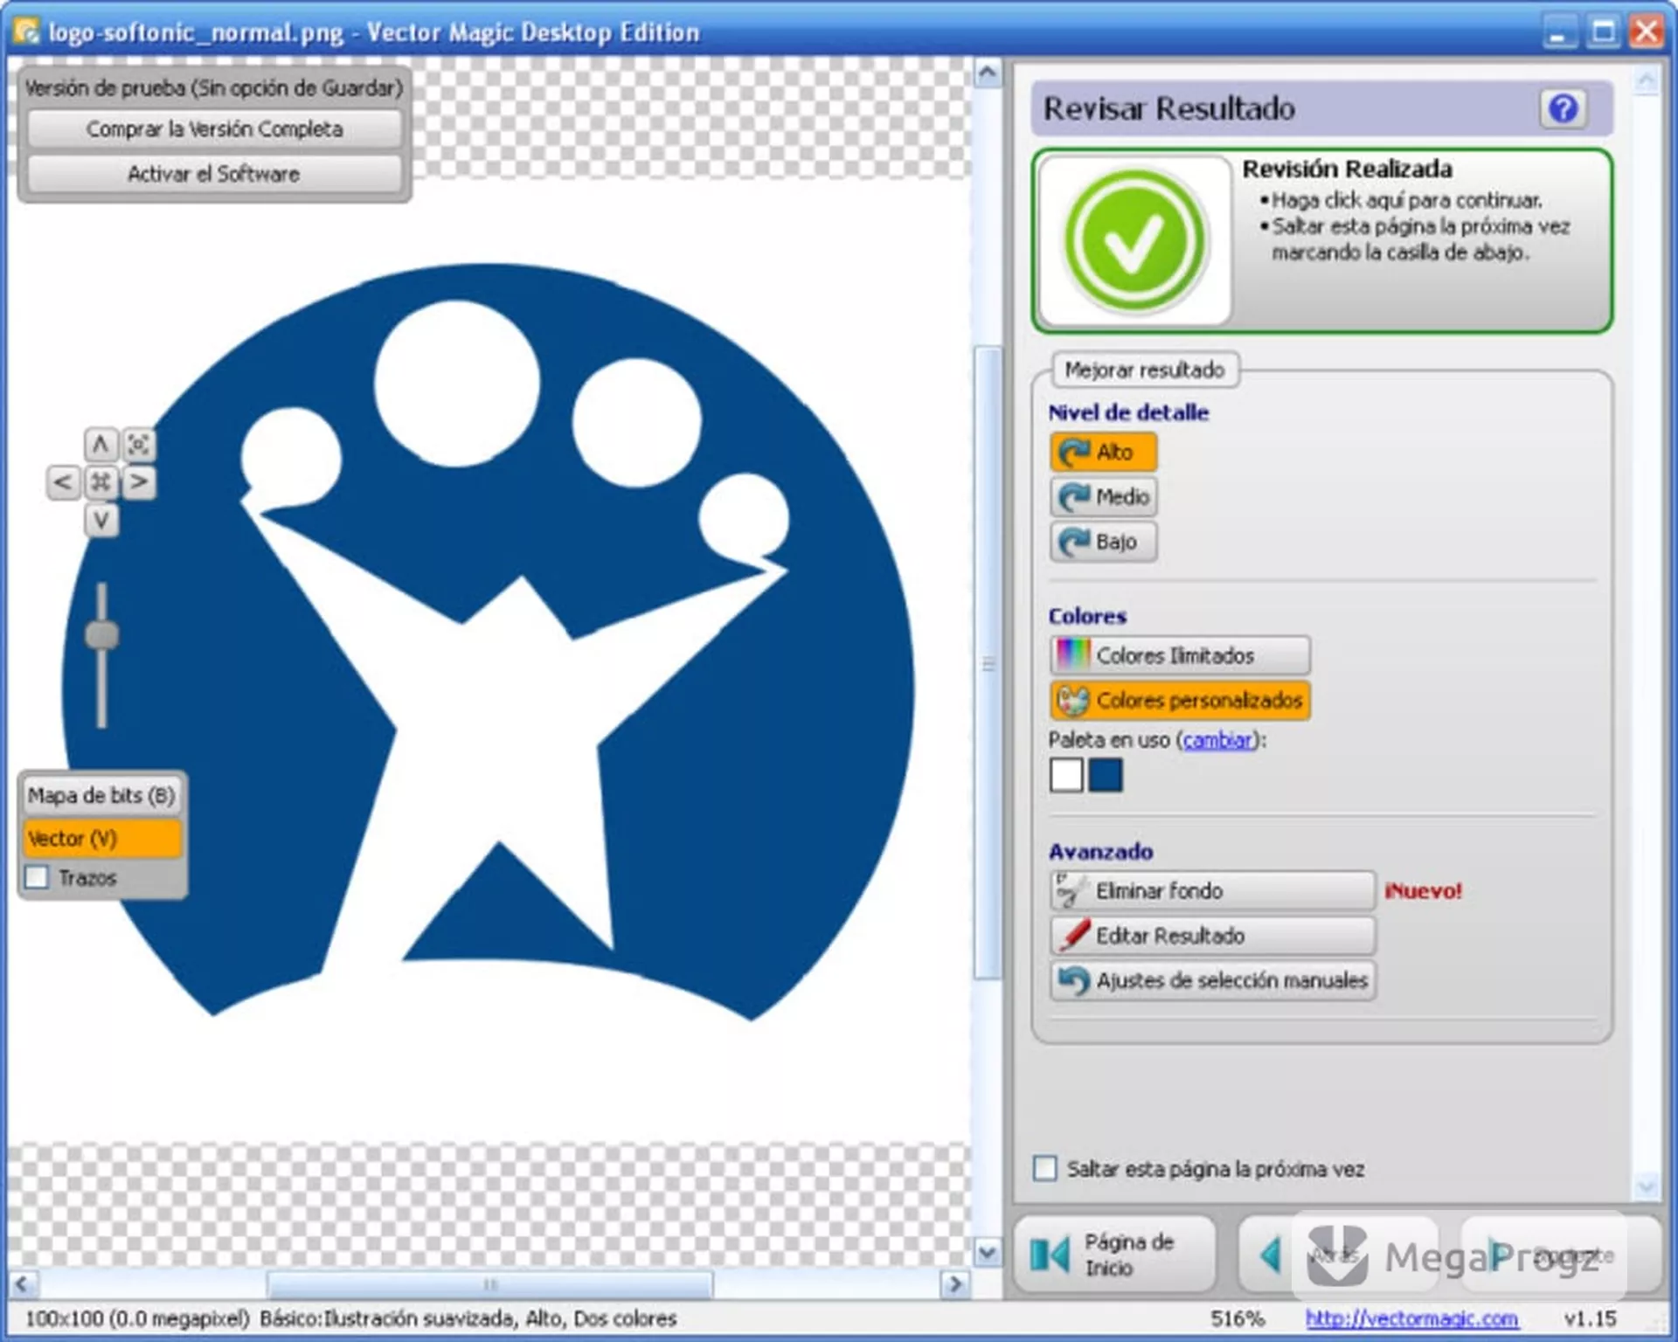Open Editar Resultado tool
The width and height of the screenshot is (1678, 1342).
click(x=1213, y=935)
